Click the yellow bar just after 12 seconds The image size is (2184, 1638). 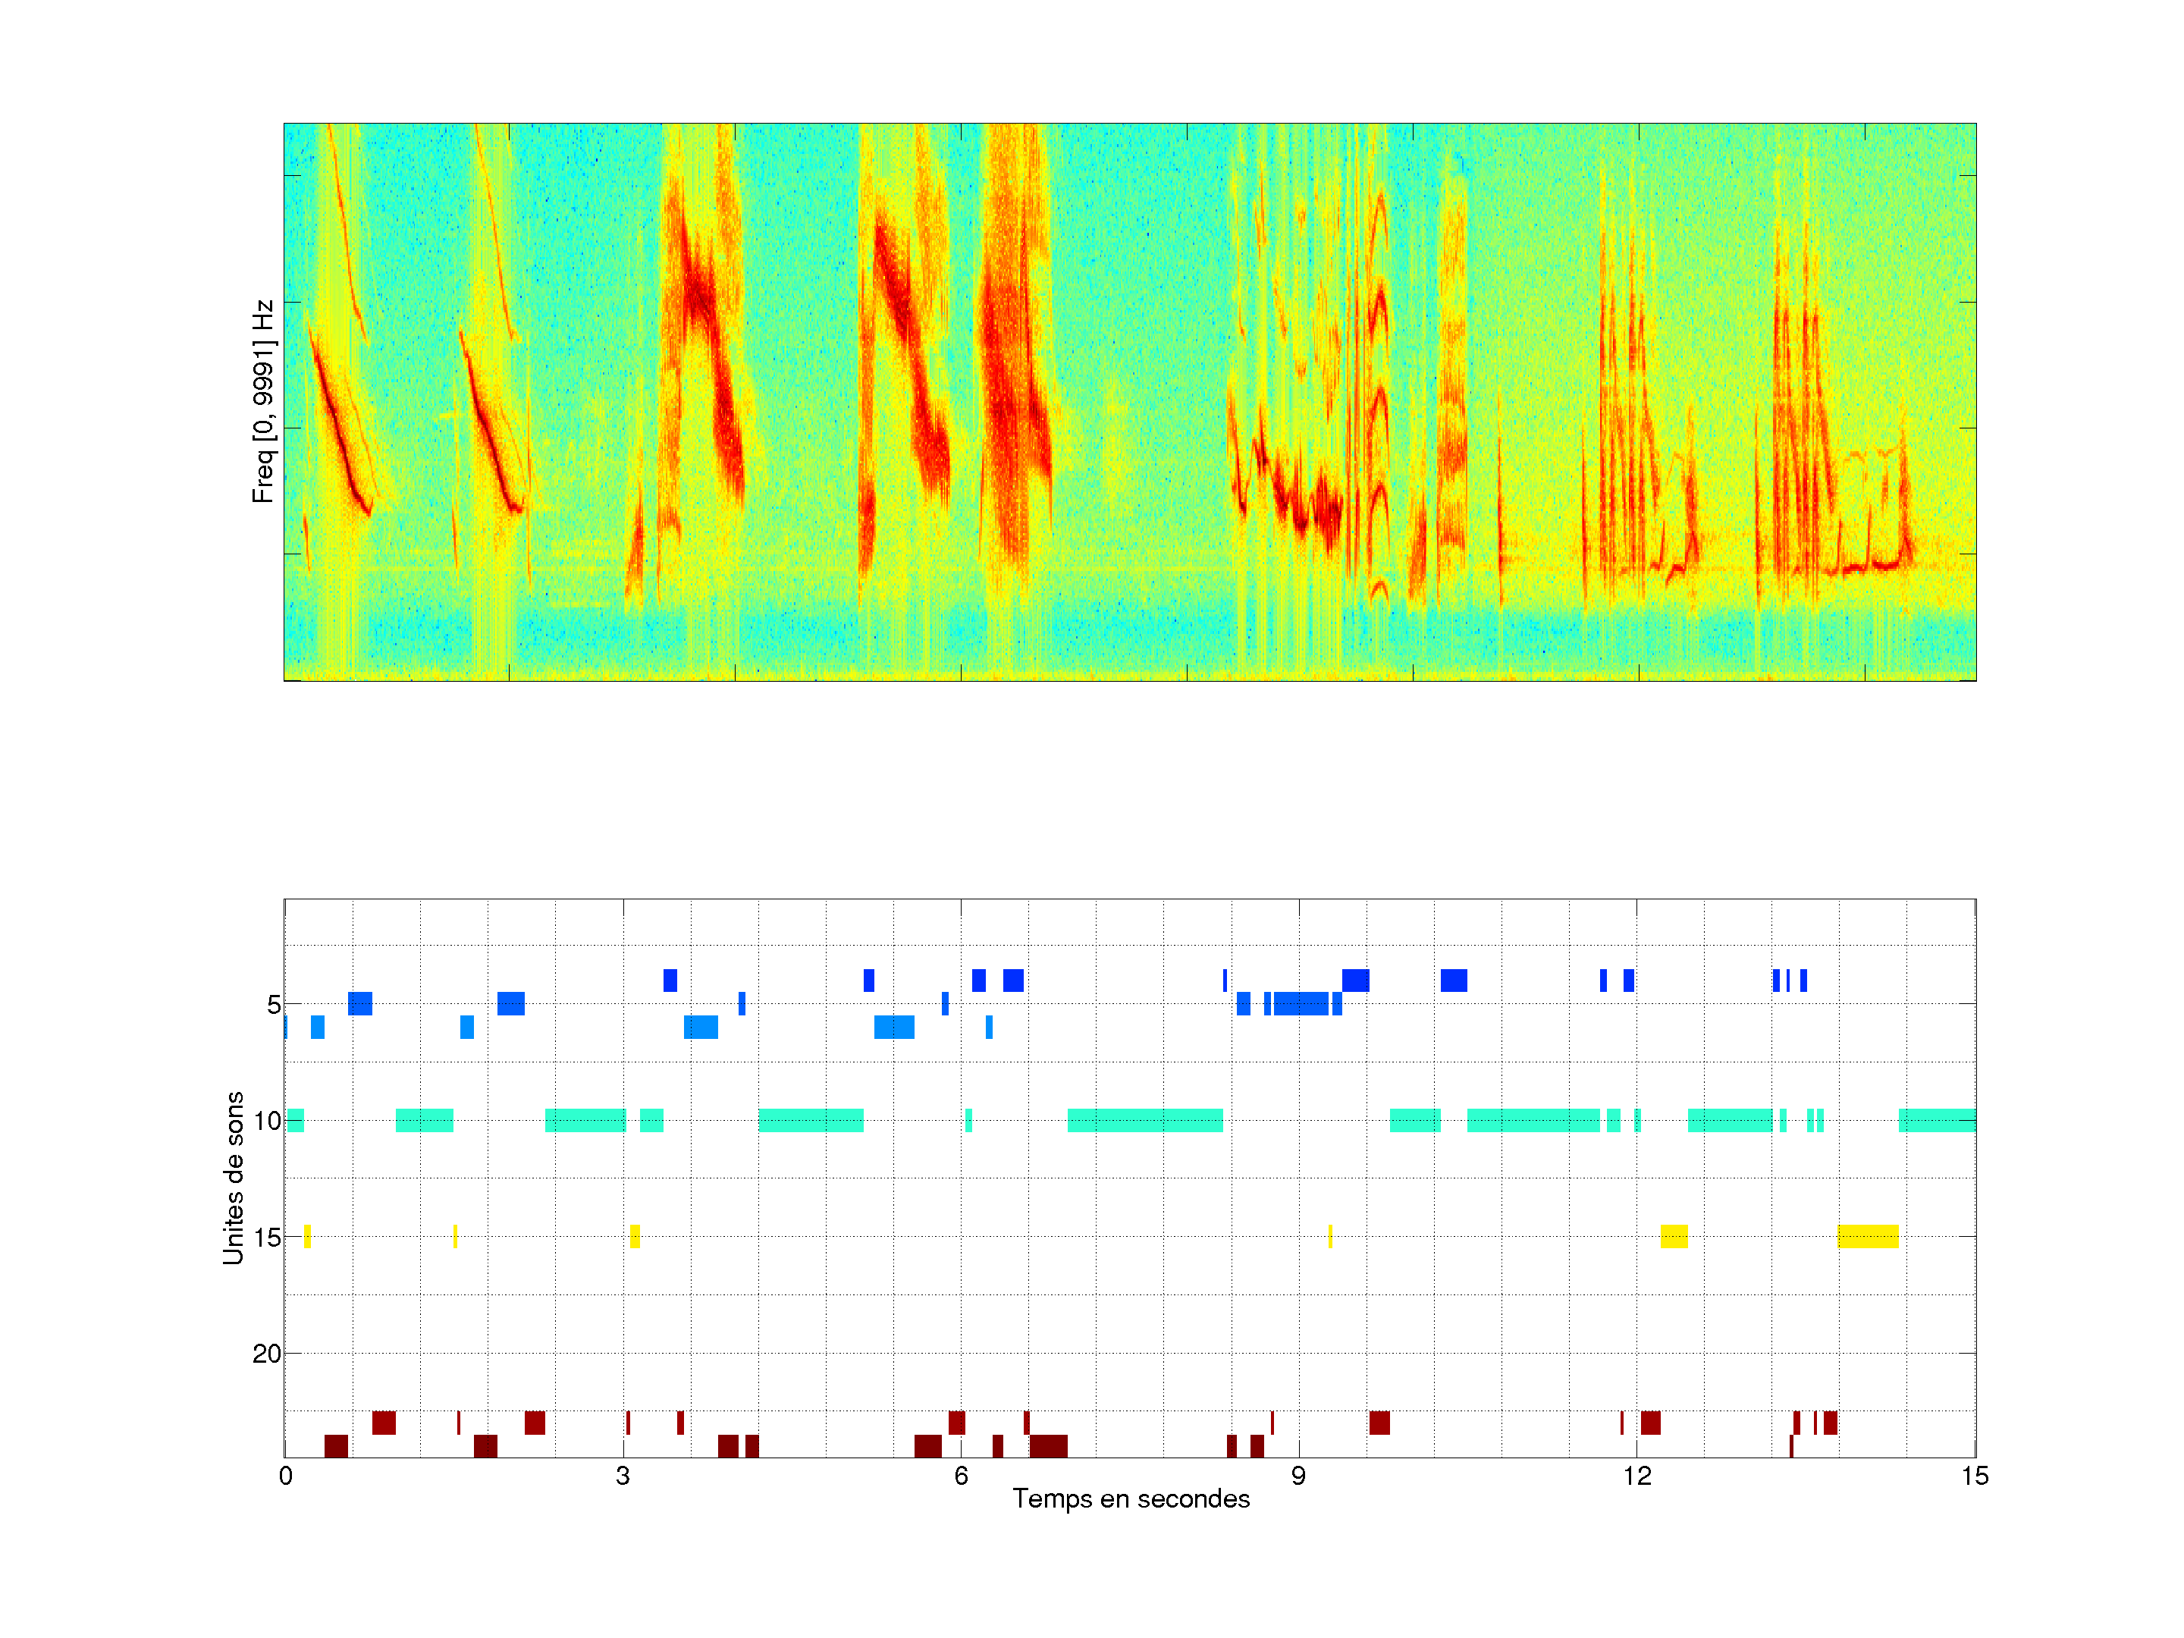[x=1674, y=1236]
